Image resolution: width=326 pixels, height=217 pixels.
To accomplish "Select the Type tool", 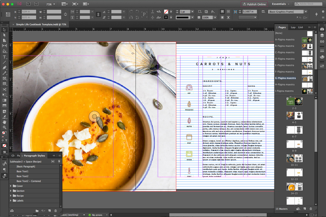I will pyautogui.click(x=4, y=57).
